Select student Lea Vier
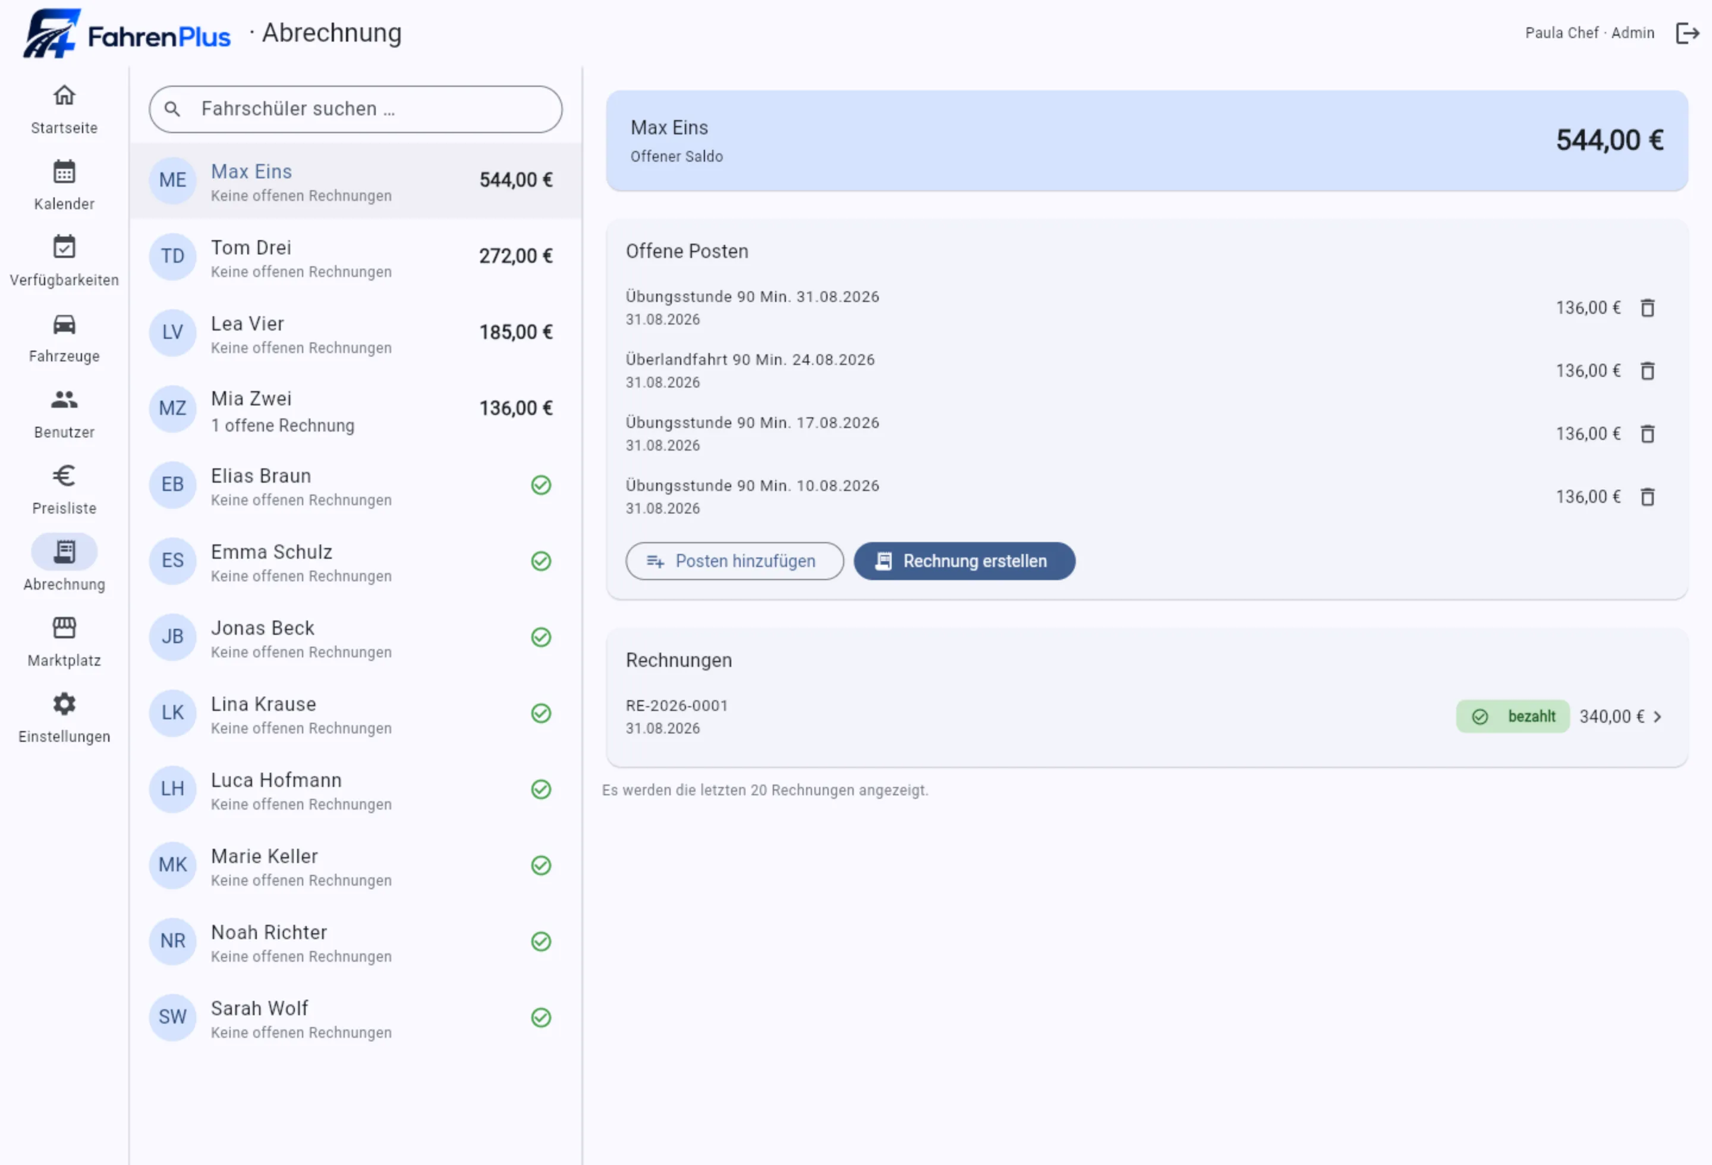1712x1165 pixels. tap(356, 332)
